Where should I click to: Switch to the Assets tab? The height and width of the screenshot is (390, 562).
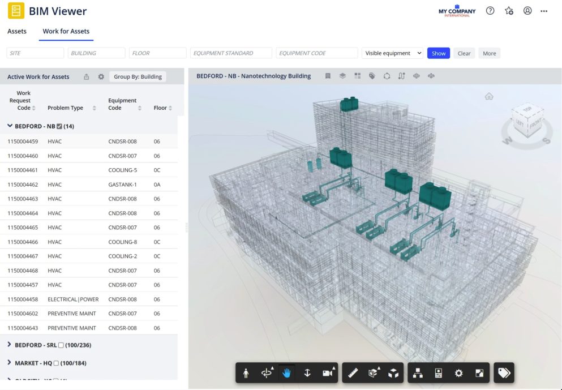pyautogui.click(x=17, y=31)
